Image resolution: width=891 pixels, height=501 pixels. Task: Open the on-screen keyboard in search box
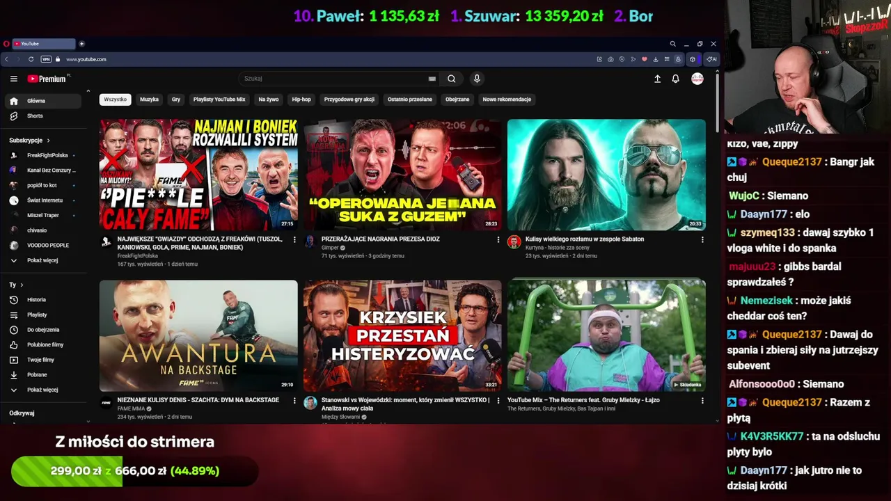click(x=432, y=79)
